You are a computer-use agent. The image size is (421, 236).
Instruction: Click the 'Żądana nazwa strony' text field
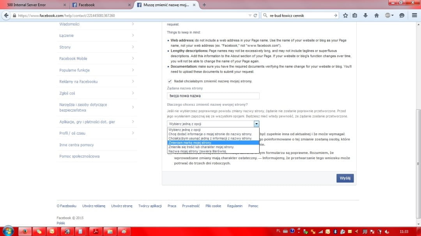coord(213,96)
